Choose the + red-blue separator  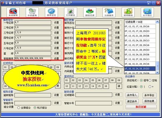150,87
